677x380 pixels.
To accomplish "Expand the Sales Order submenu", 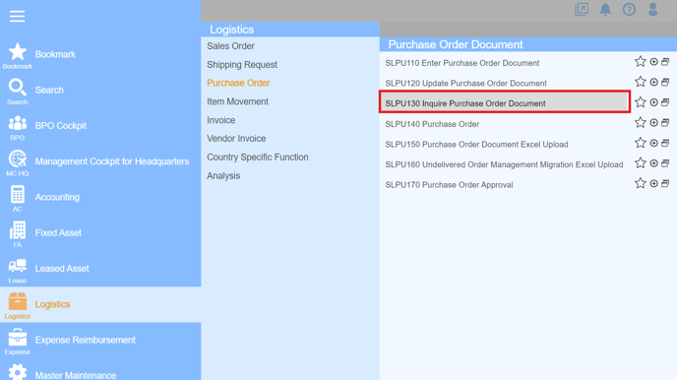I will (x=230, y=45).
